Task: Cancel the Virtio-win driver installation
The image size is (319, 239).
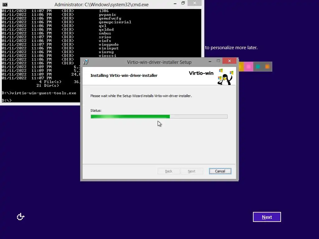Action: tap(220, 171)
